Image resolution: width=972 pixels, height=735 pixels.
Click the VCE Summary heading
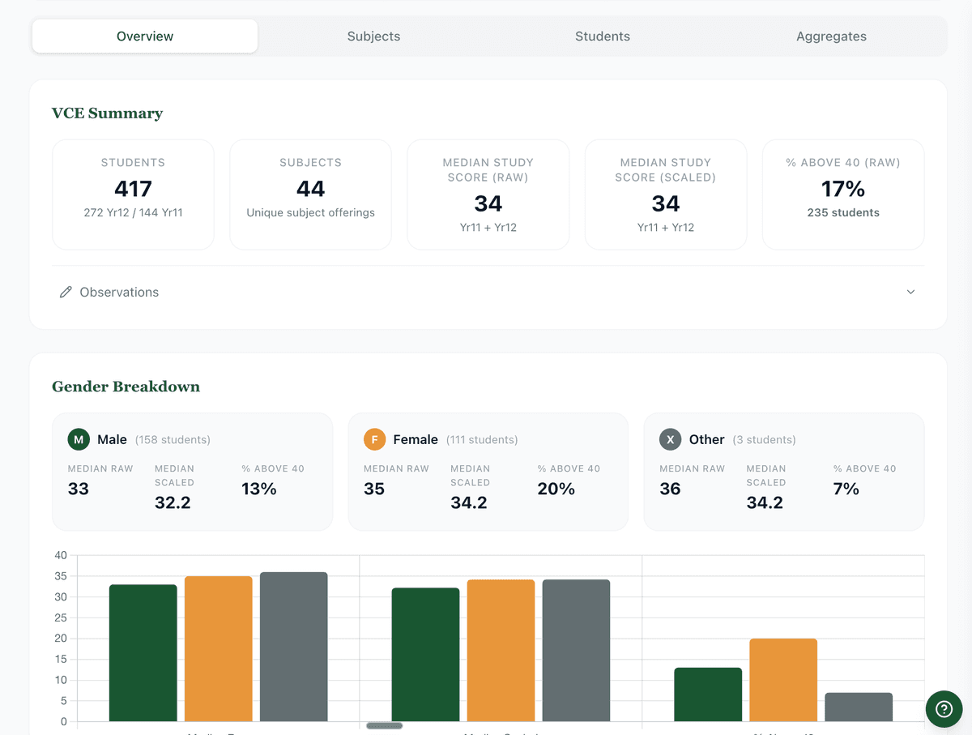click(x=107, y=113)
